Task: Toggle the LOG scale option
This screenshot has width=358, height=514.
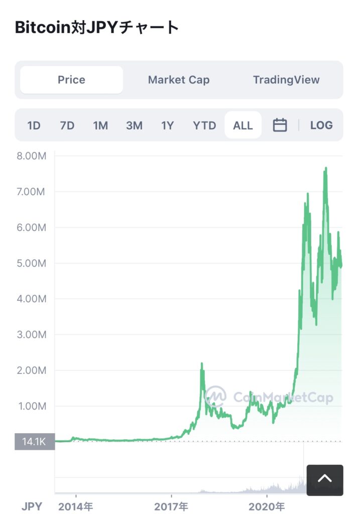Action: pos(321,125)
